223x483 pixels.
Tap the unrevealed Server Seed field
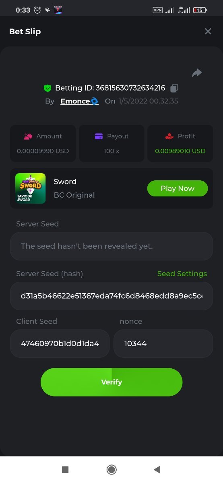111,246
